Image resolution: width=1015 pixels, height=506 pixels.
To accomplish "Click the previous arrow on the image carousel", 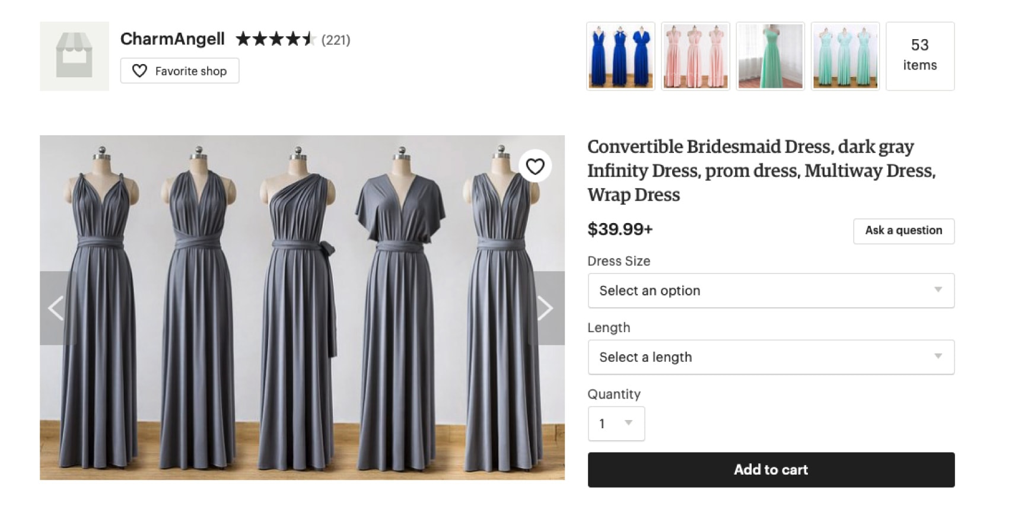I will (56, 307).
